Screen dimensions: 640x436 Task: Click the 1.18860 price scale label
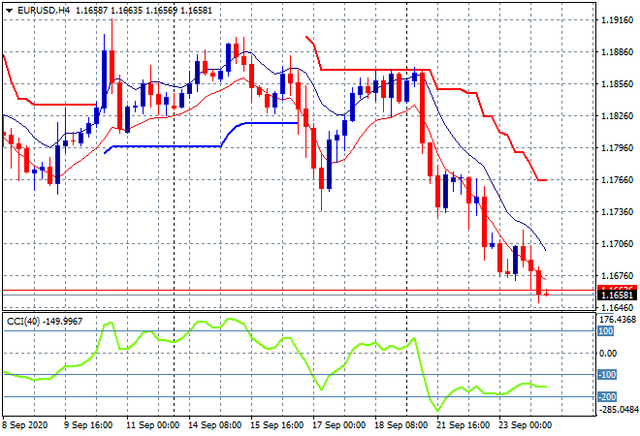pos(617,52)
